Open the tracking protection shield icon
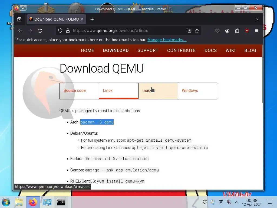Viewport: 277px width, 208px height. pos(60,31)
